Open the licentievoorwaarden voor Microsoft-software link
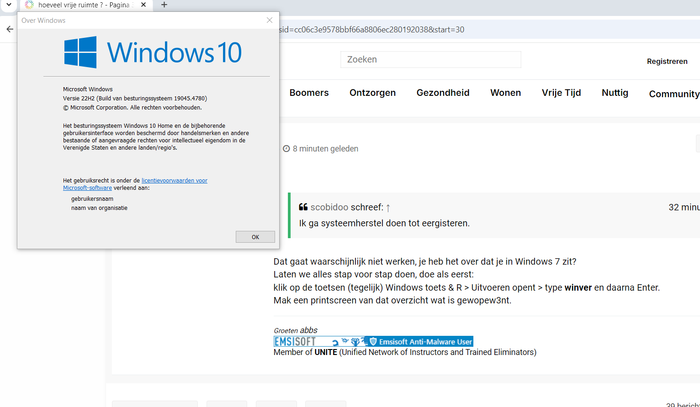The height and width of the screenshot is (407, 700). click(x=174, y=181)
